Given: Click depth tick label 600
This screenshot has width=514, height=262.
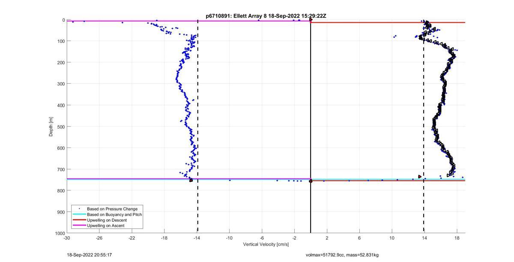Looking at the screenshot, I should coord(61,148).
